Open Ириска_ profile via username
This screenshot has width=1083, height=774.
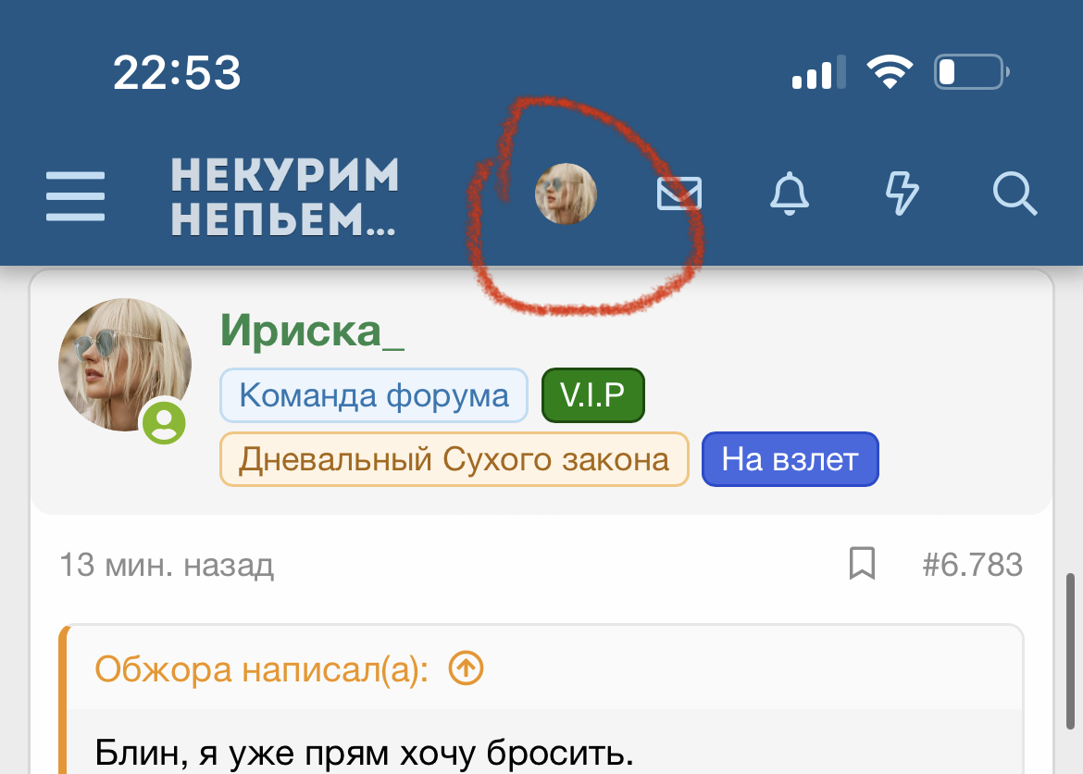(312, 331)
